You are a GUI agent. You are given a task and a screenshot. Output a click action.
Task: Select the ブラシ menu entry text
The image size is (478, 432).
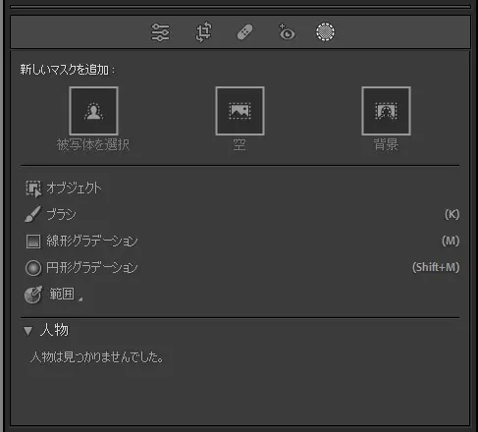tap(61, 214)
